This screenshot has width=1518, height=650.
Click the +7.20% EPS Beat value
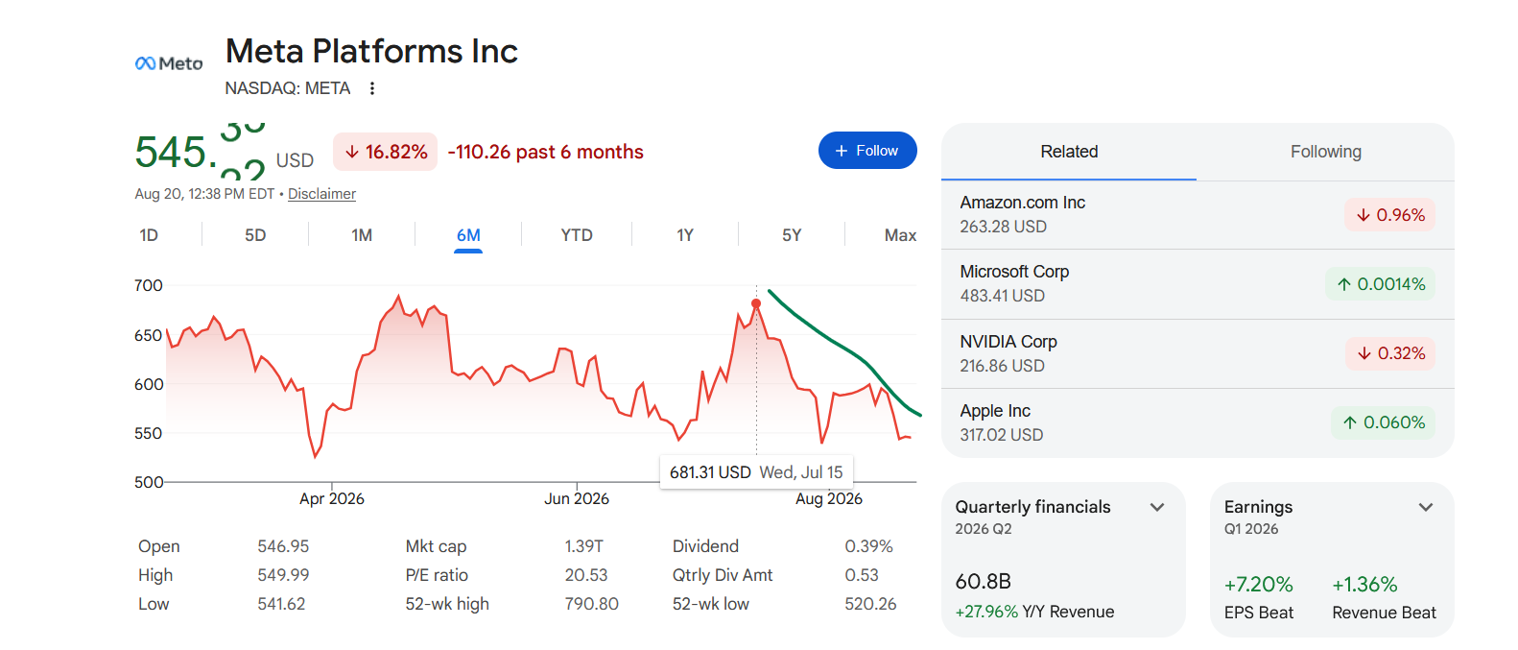point(1258,585)
